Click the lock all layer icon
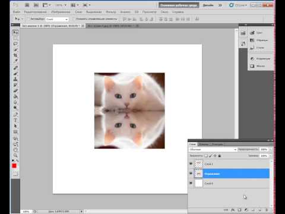Image resolution: width=285 pixels, height=214 pixels. [219, 156]
